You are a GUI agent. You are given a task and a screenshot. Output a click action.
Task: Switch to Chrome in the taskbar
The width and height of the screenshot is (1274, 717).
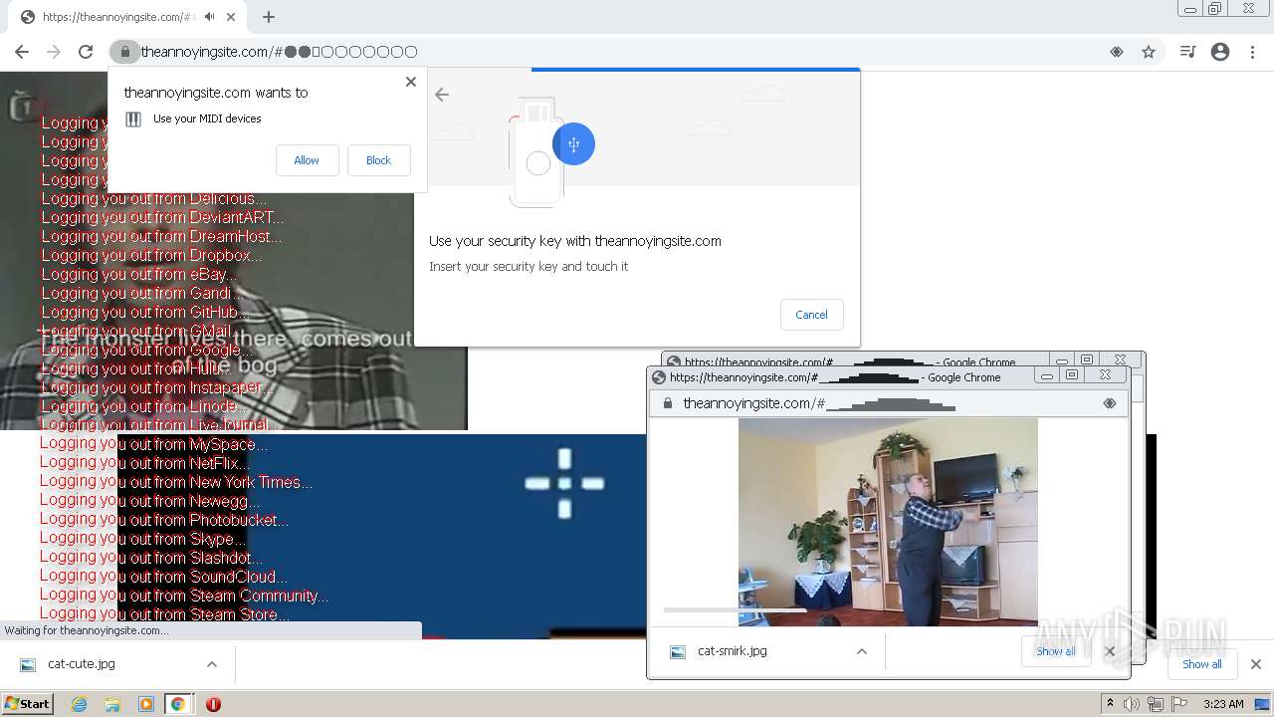click(x=177, y=704)
